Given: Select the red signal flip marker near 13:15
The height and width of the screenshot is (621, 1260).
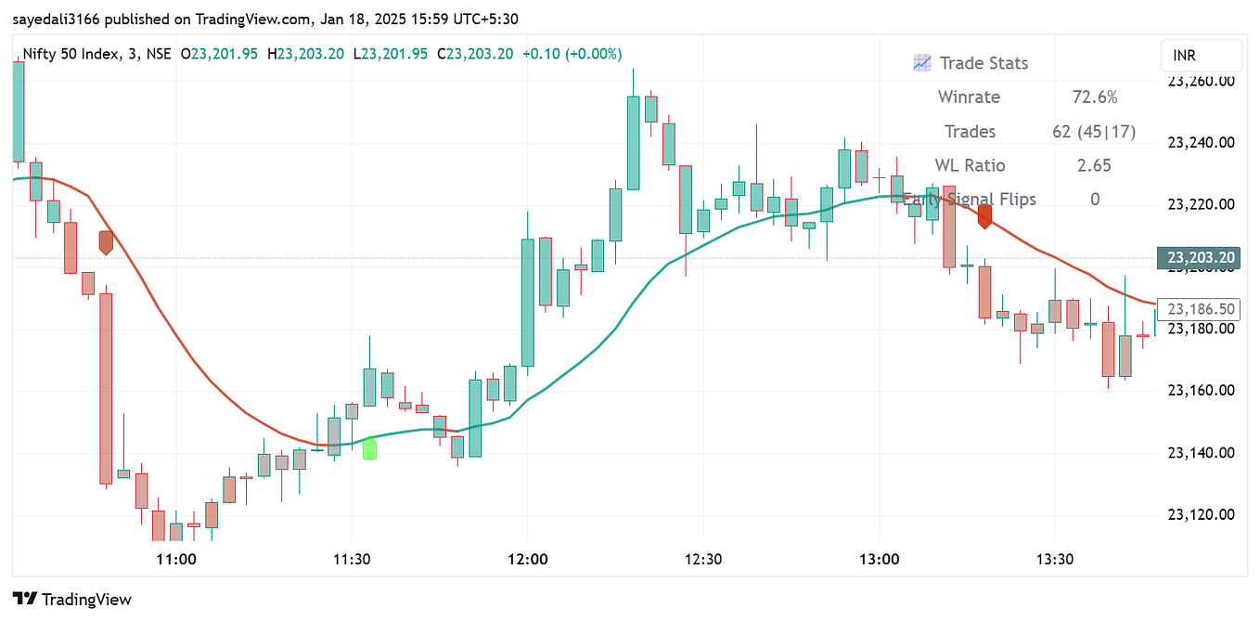Looking at the screenshot, I should (x=984, y=217).
